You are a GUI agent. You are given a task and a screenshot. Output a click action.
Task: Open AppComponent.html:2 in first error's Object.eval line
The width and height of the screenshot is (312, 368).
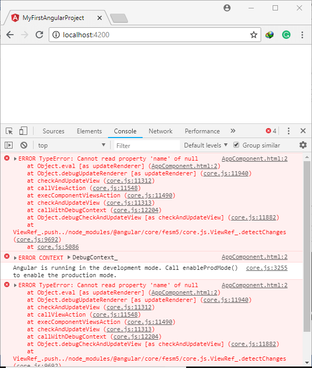point(184,166)
